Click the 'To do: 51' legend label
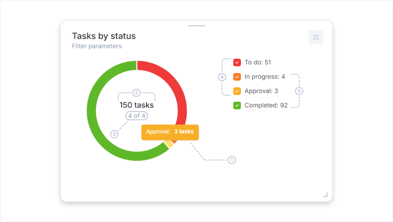Screen dimensions: 393x222 (x=258, y=62)
